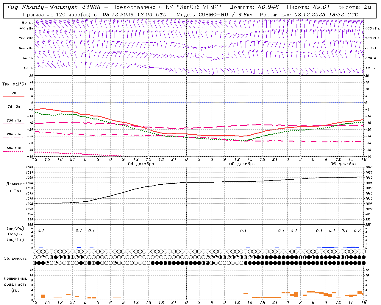Viewport: 381px width, 305px height.
Task: Click the (мм/1ч.) precipitation unit label
Action: point(15,240)
